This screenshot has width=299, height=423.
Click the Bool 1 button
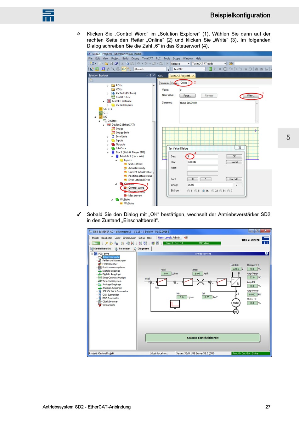point(206,179)
